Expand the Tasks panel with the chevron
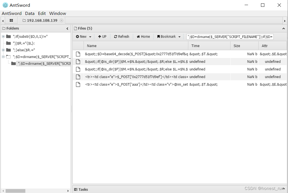This screenshot has height=193, width=288. point(283,189)
